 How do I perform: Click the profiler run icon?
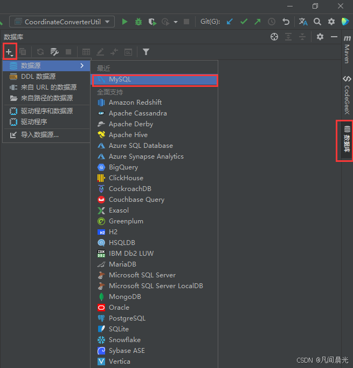165,22
